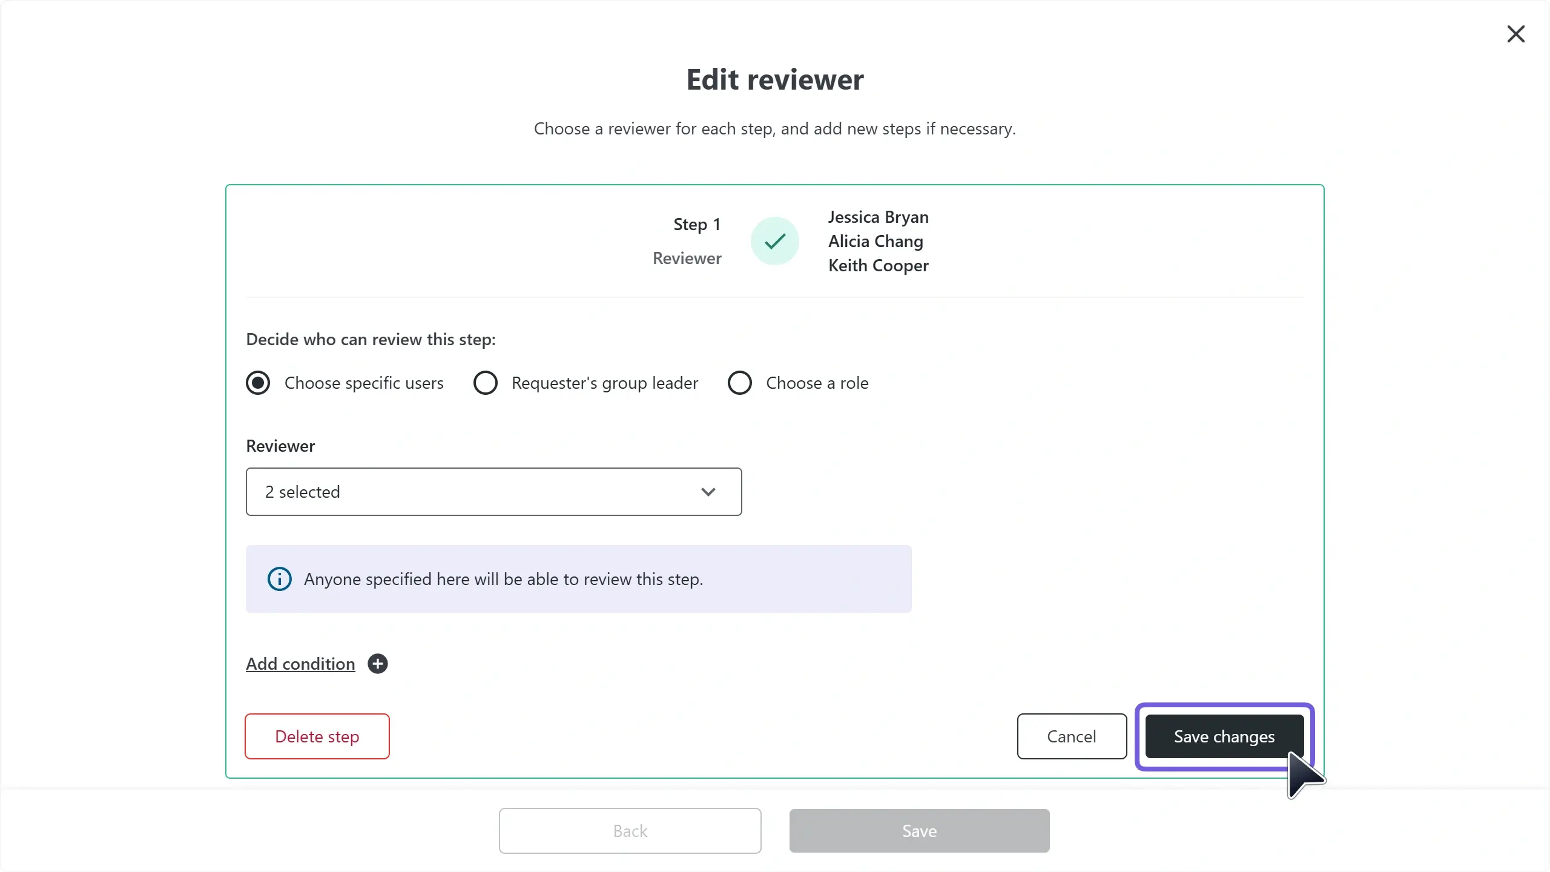
Task: Open the Reviewer dropdown showing 2 selected
Action: pyautogui.click(x=493, y=492)
